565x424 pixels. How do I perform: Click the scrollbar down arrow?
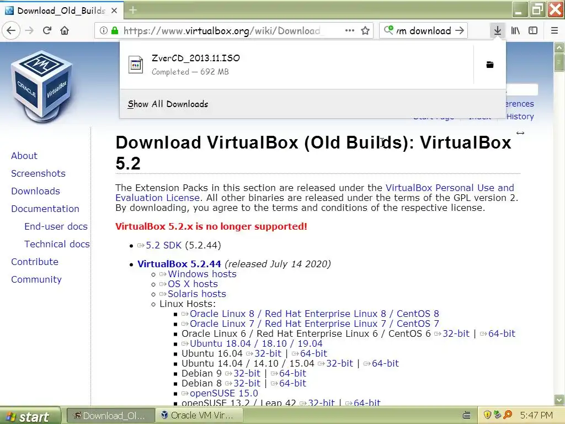point(559,400)
